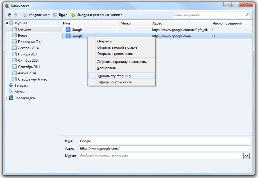Click the search magnifier icon
Viewport: 258px width, 178px height.
pyautogui.click(x=247, y=15)
